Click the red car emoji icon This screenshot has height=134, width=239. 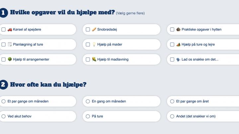10,29
